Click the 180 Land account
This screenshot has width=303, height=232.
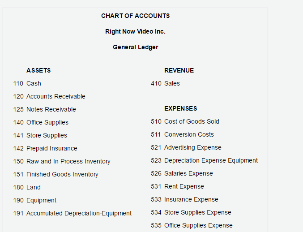27,187
